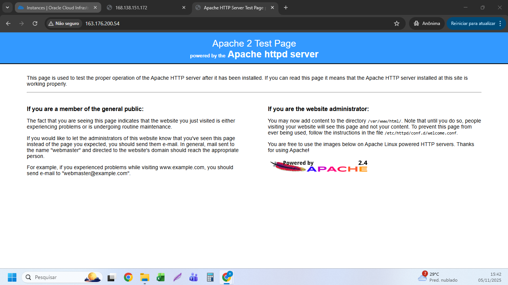Click the 'Powered by Apache 2.4' logo
This screenshot has height=285, width=508.
[x=319, y=166]
